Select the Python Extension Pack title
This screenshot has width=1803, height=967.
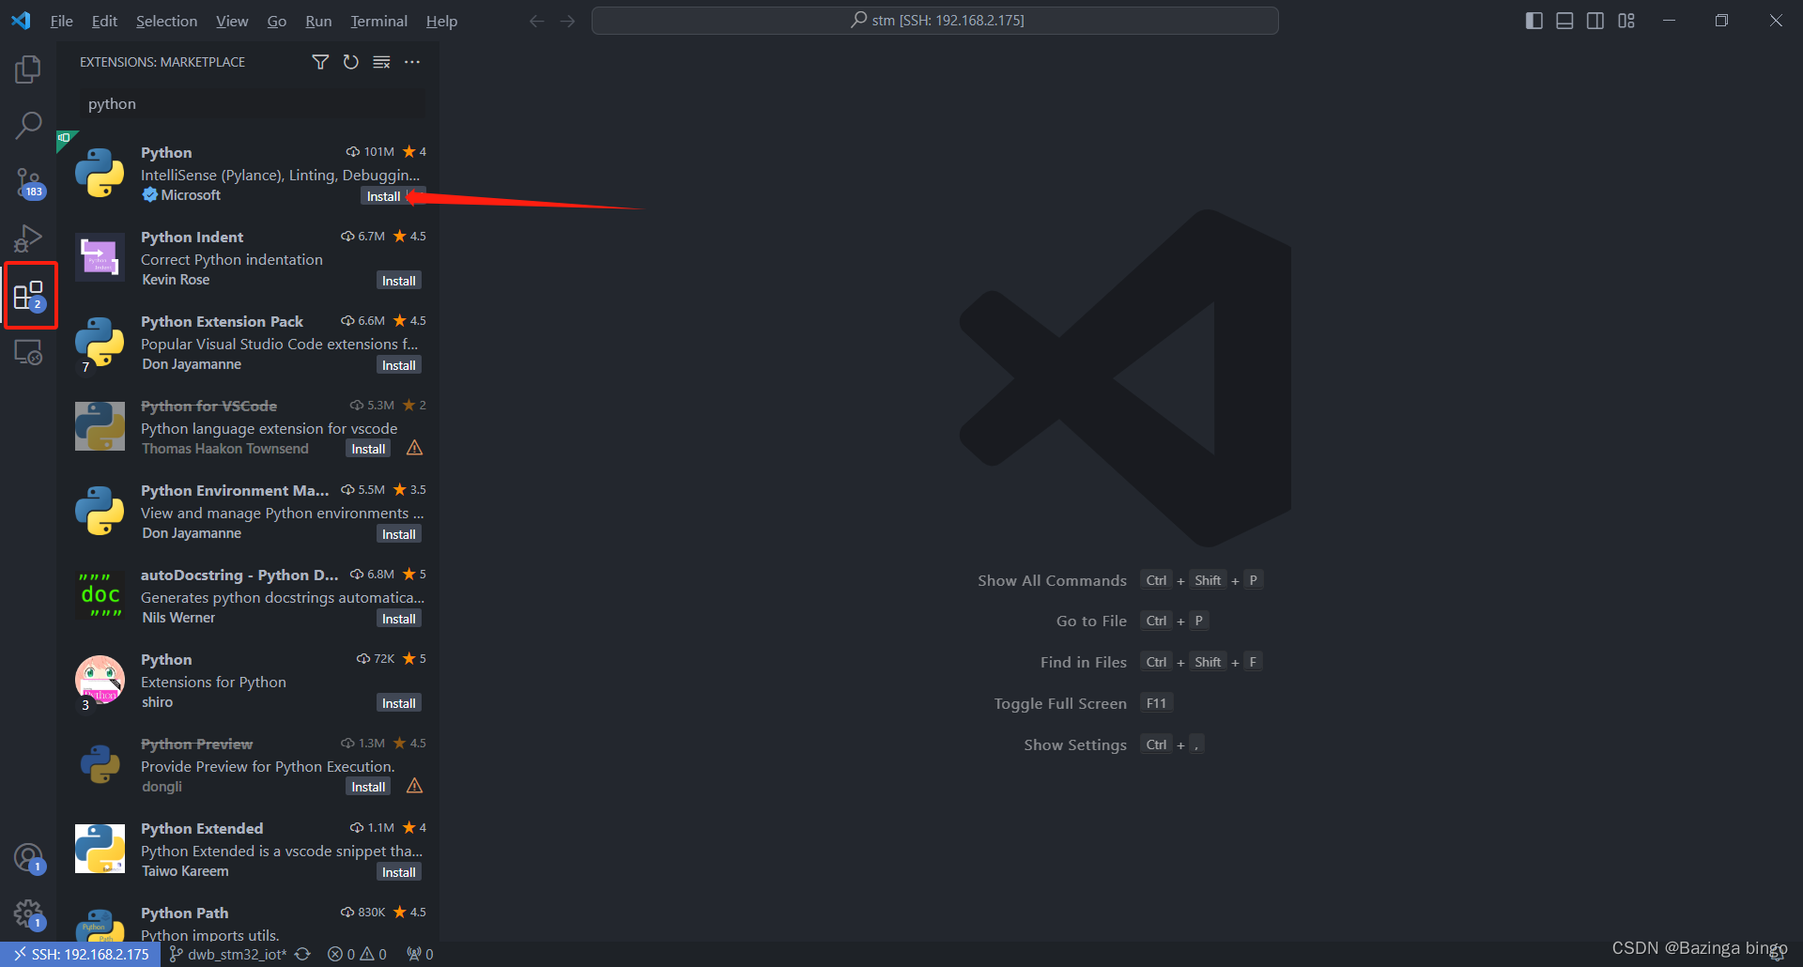coord(222,322)
